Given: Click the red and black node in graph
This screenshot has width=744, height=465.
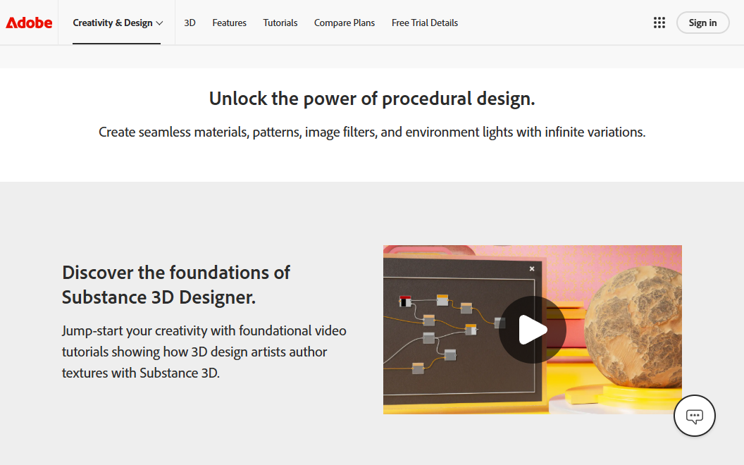Looking at the screenshot, I should point(405,302).
